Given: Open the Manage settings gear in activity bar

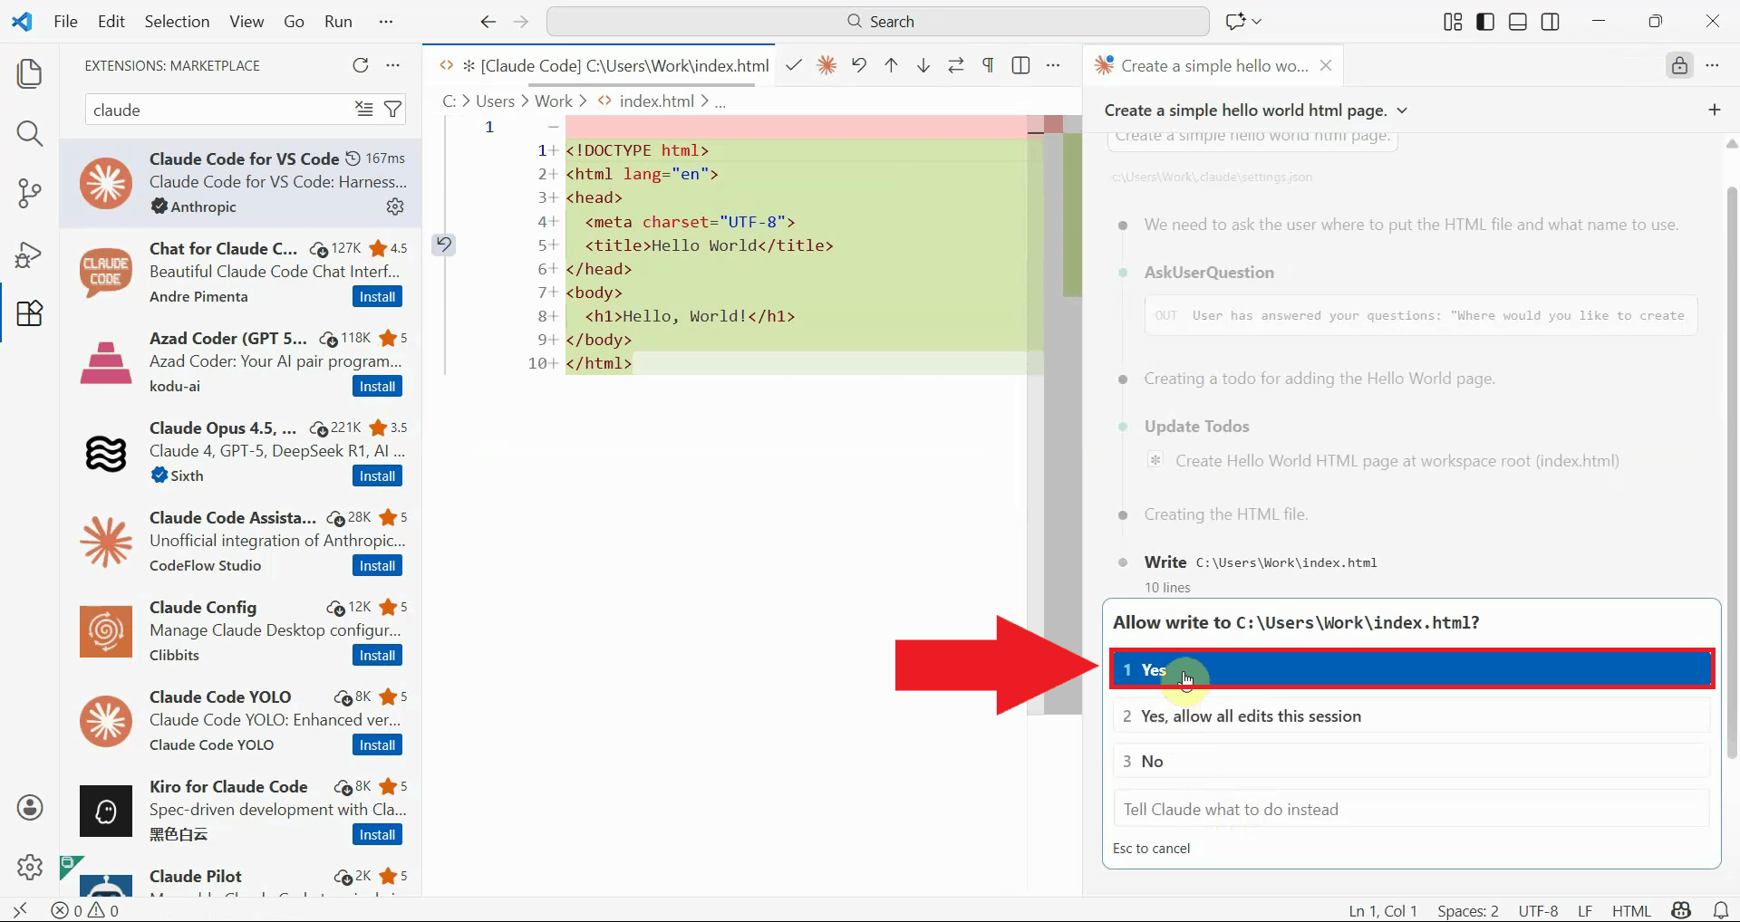Looking at the screenshot, I should click(30, 867).
